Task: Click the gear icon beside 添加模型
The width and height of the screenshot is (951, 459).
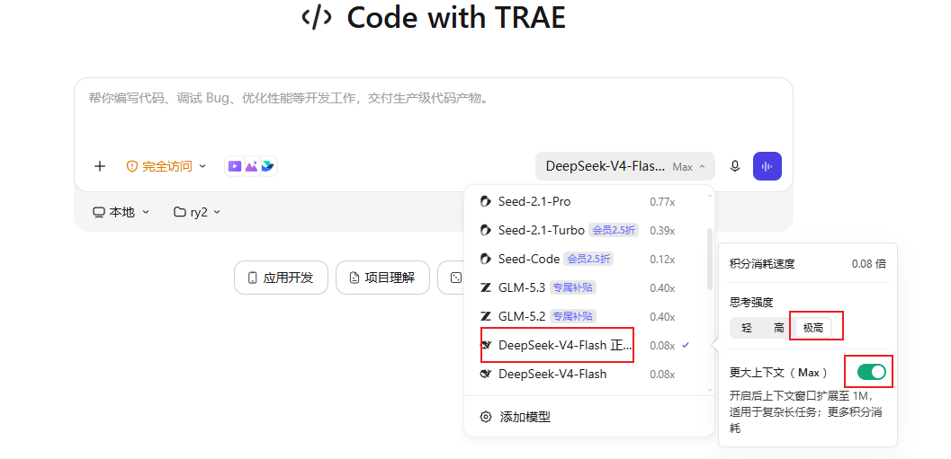Action: tap(485, 417)
